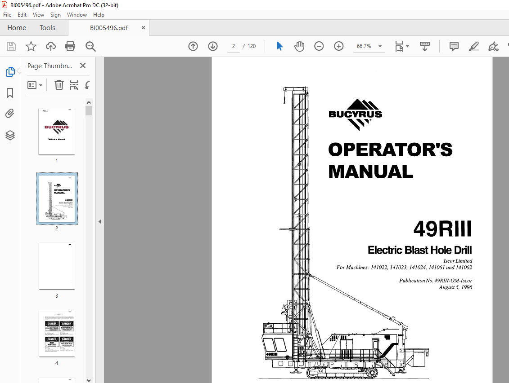The width and height of the screenshot is (509, 383).
Task: Close the BI005496.pdf tab
Action: coord(143,28)
